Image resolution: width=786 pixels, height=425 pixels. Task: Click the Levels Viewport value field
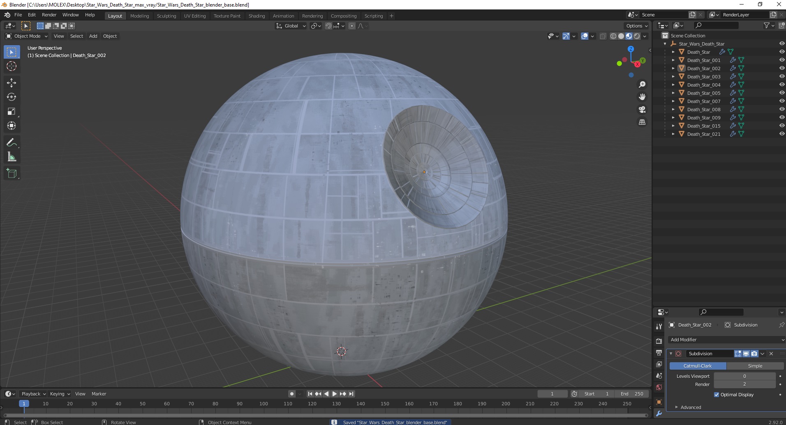click(744, 376)
